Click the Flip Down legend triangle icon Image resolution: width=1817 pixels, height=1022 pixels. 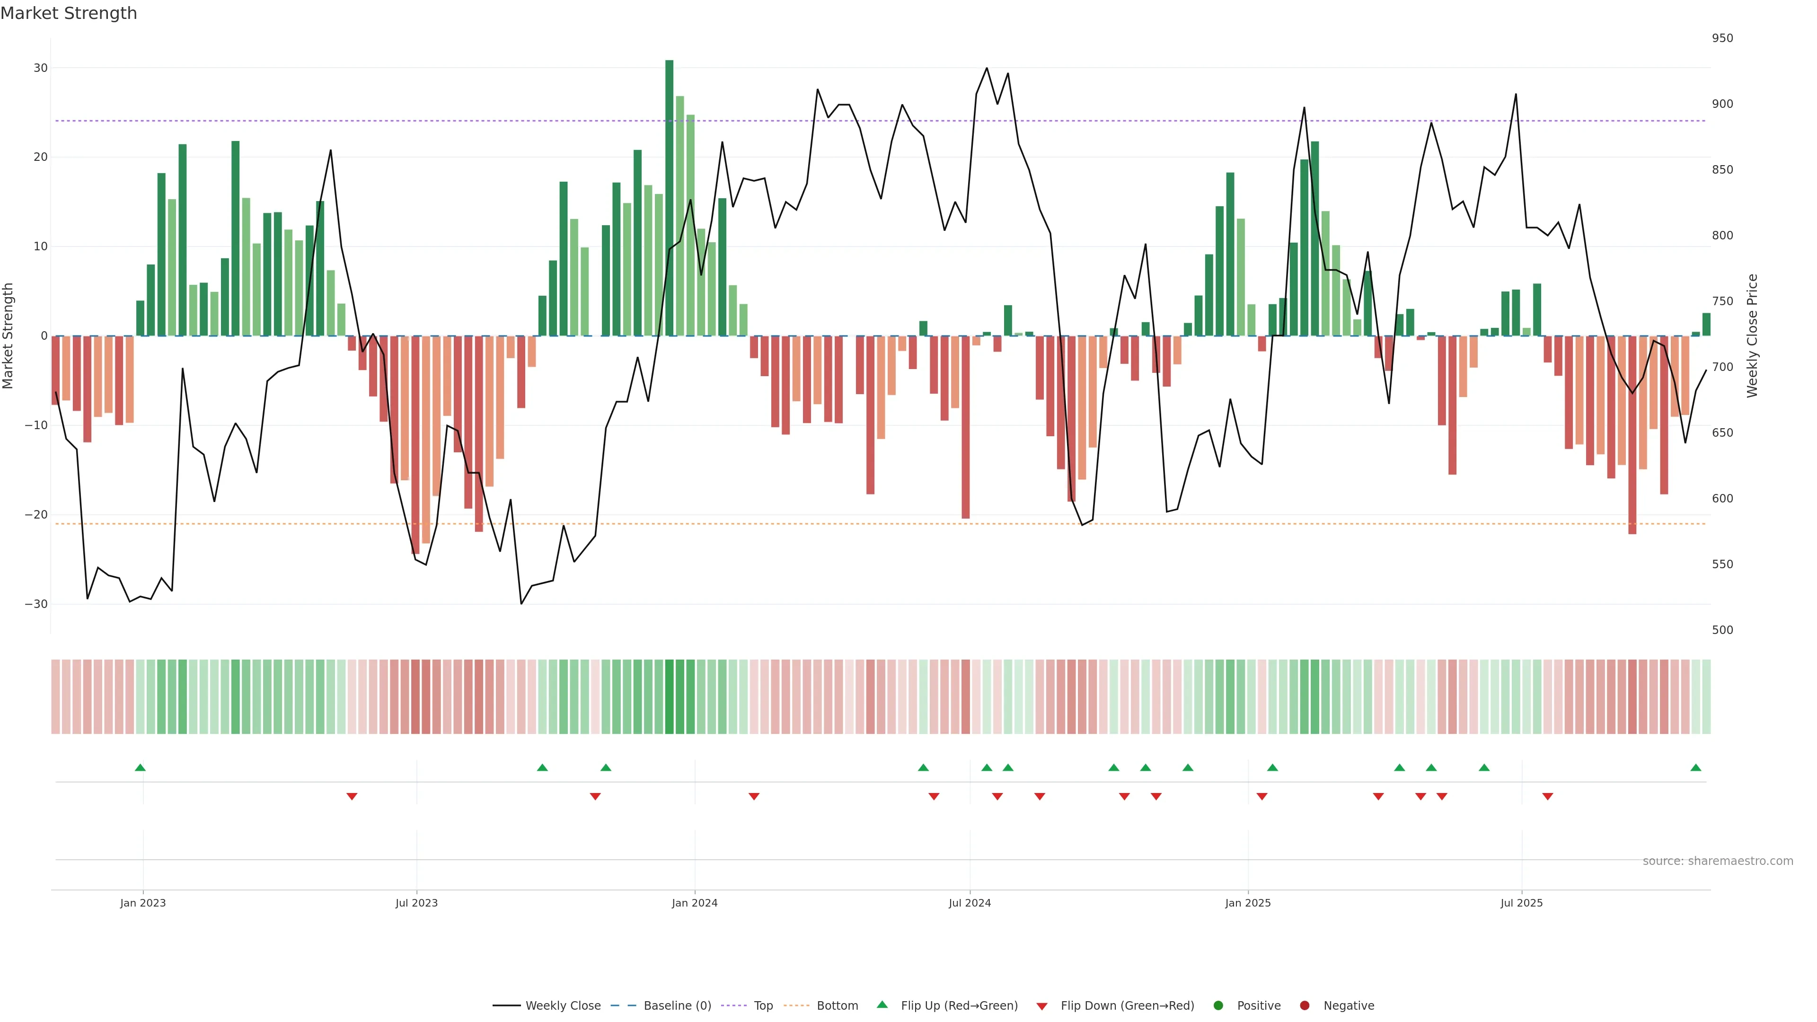1042,1006
